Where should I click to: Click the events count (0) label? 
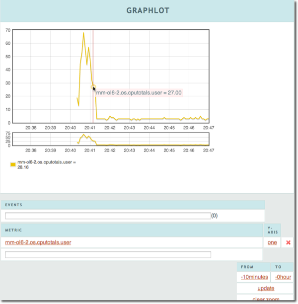(x=215, y=216)
